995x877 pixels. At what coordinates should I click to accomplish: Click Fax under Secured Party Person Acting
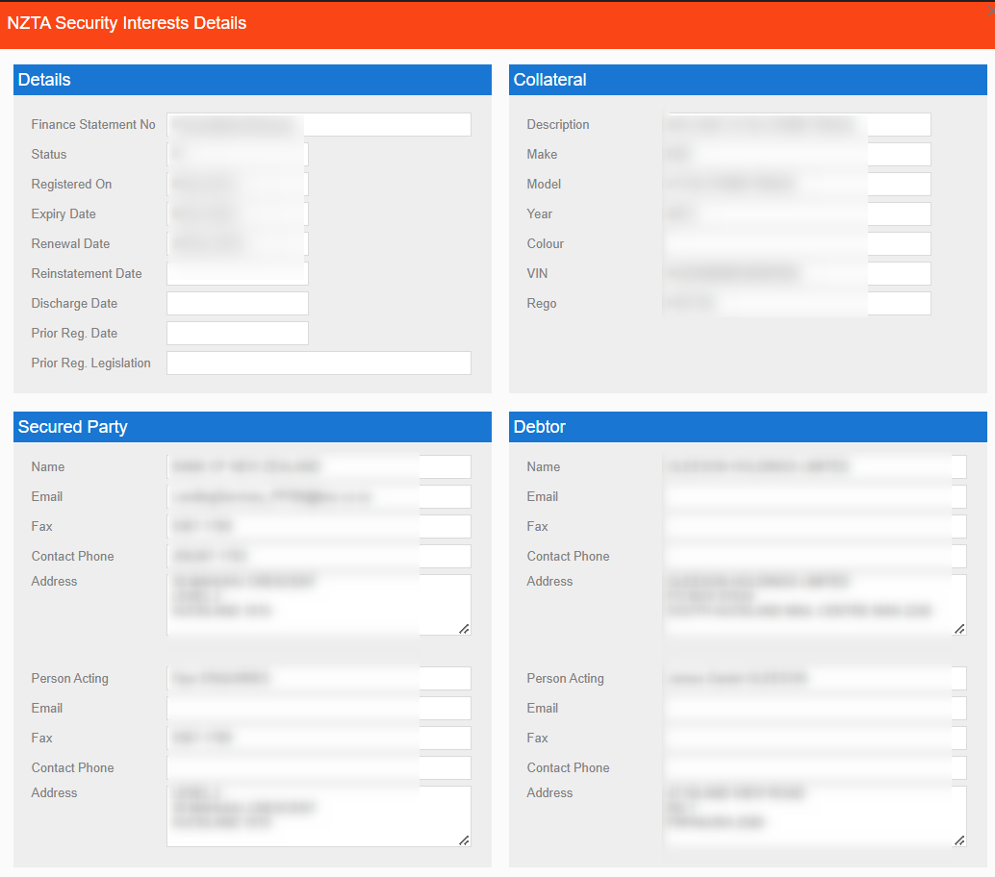[x=319, y=739]
